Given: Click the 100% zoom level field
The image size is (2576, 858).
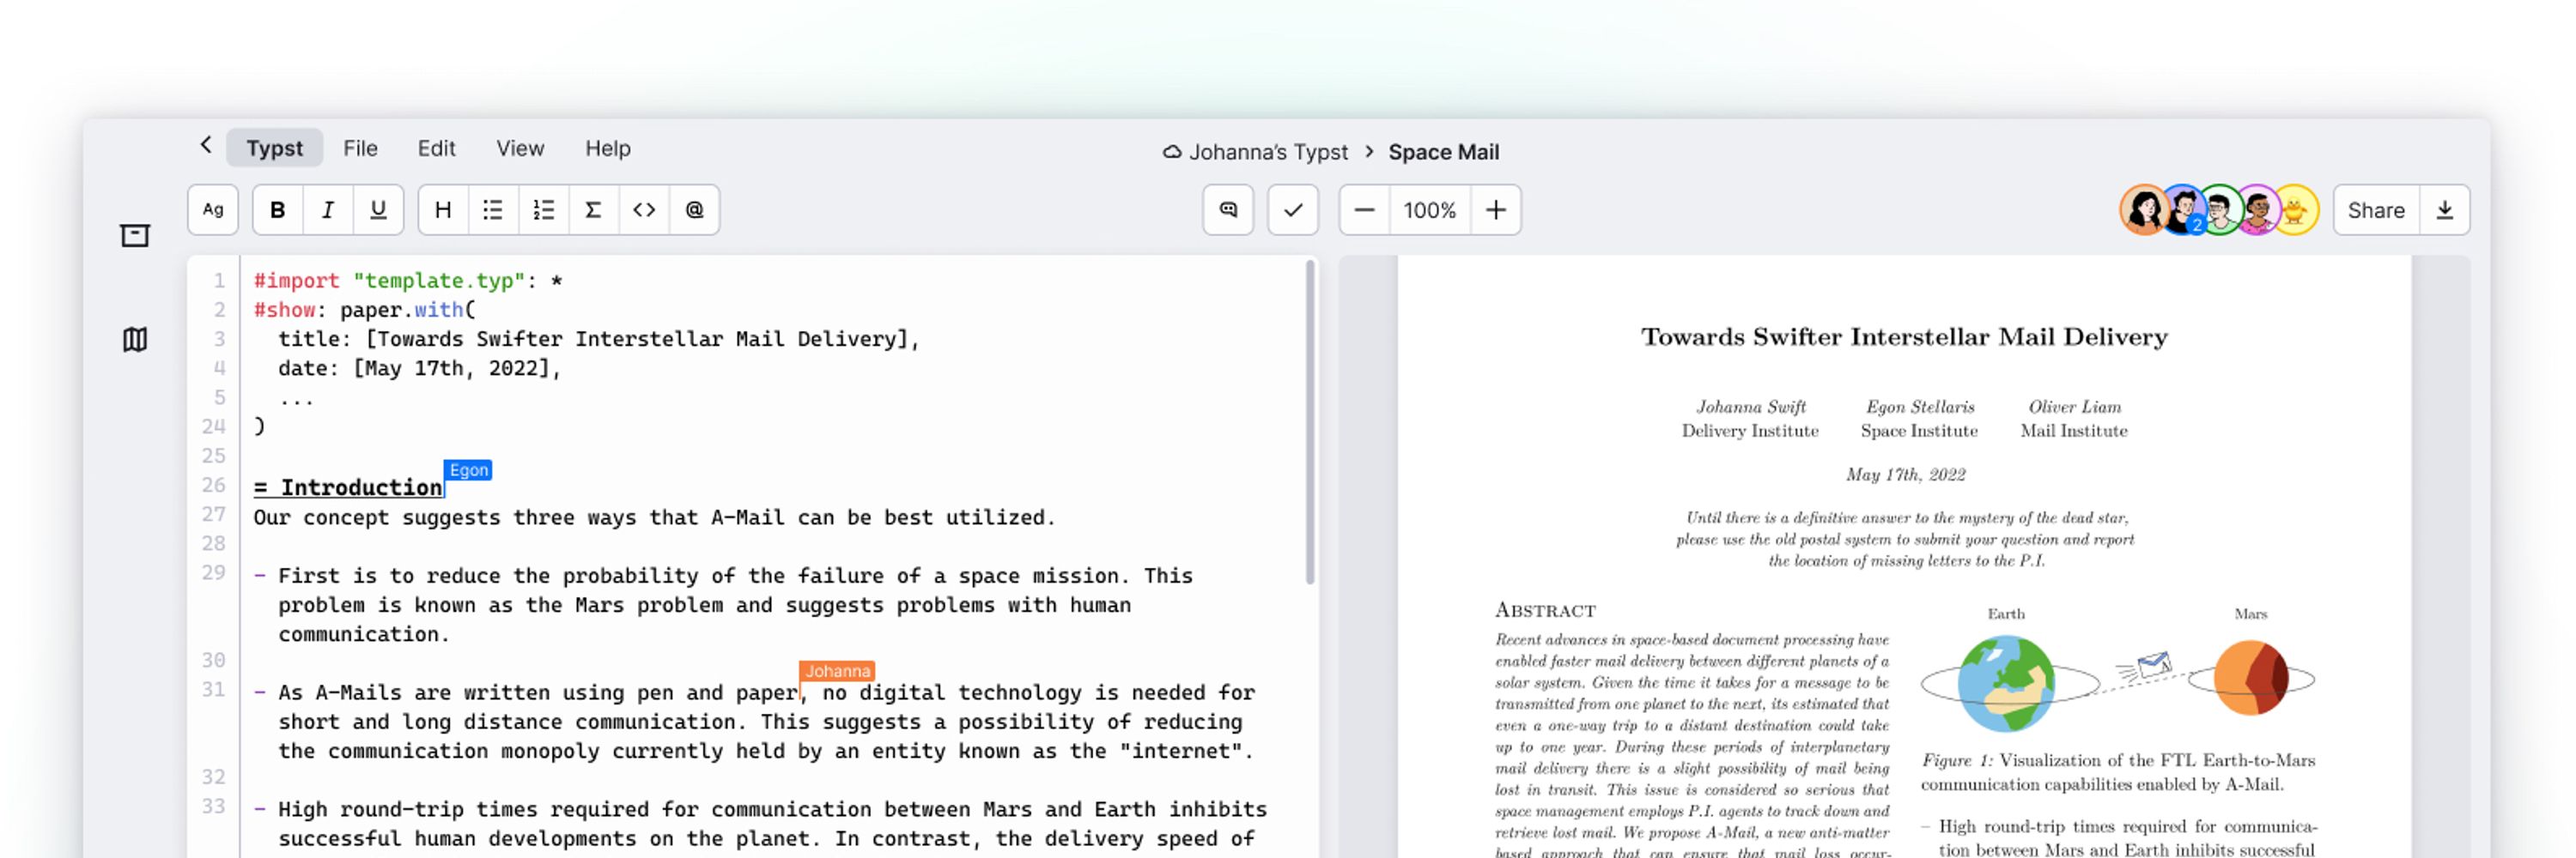Looking at the screenshot, I should pos(1430,209).
